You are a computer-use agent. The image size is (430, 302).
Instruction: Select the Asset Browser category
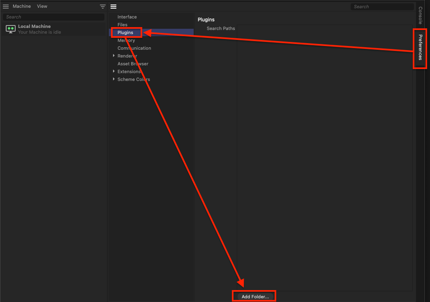[x=133, y=64]
